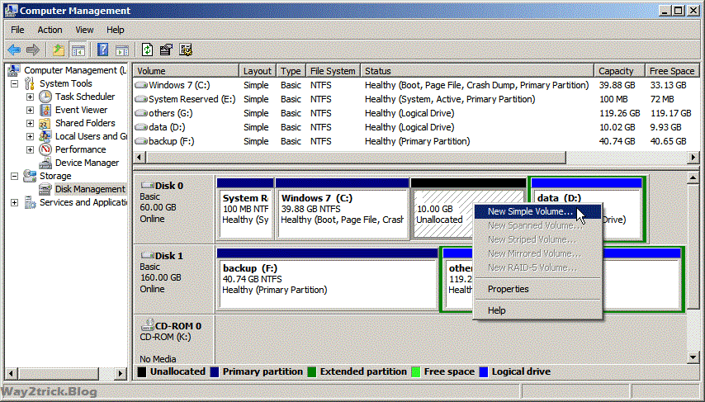Sort by the Volume column header
705x402 pixels.
[186, 71]
